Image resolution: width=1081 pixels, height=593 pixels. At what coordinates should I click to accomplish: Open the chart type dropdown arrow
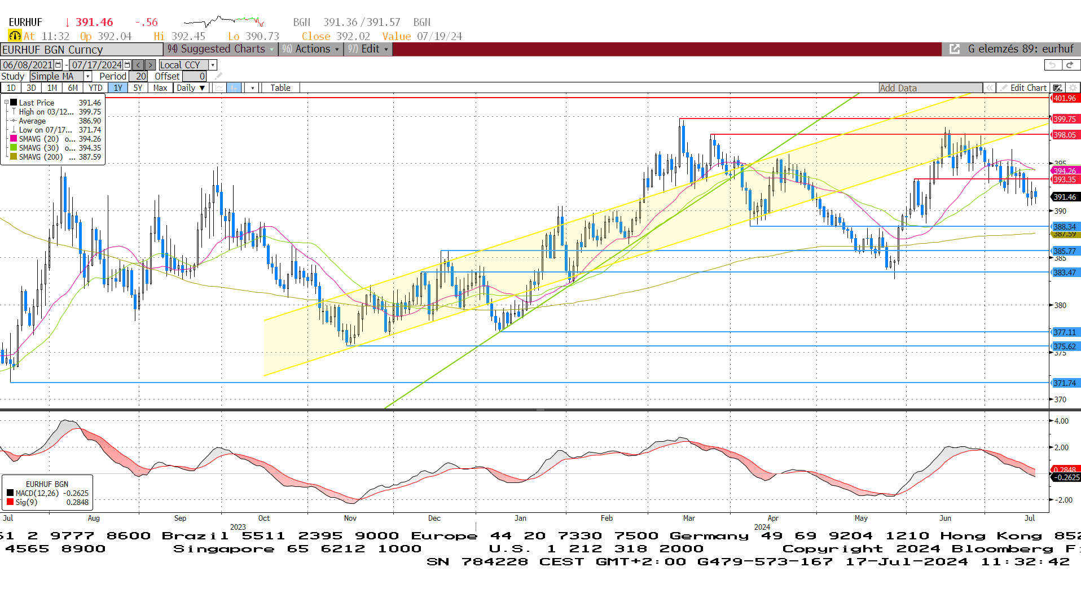click(252, 88)
